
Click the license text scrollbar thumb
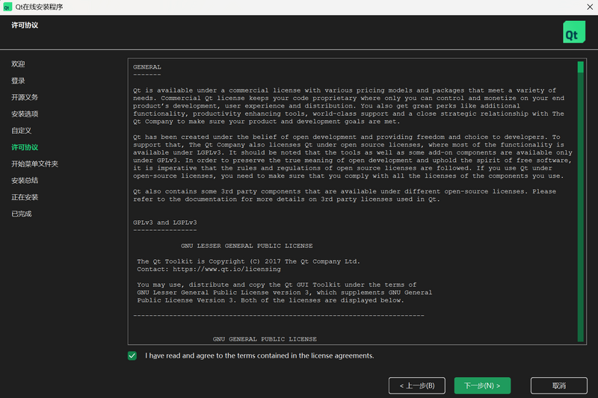[x=581, y=67]
